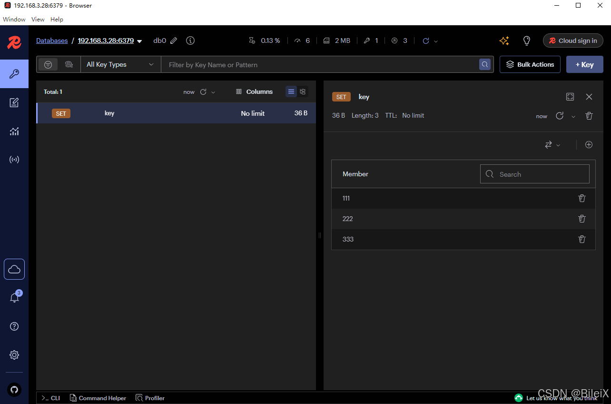The width and height of the screenshot is (611, 404).
Task: Open GitHub icon at bottom of sidebar
Action: coord(14,390)
